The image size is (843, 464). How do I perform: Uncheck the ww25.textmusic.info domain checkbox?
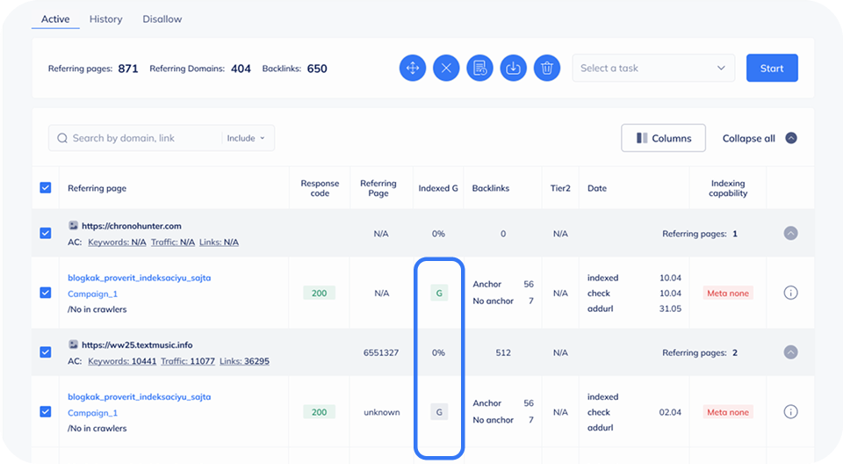coord(46,352)
